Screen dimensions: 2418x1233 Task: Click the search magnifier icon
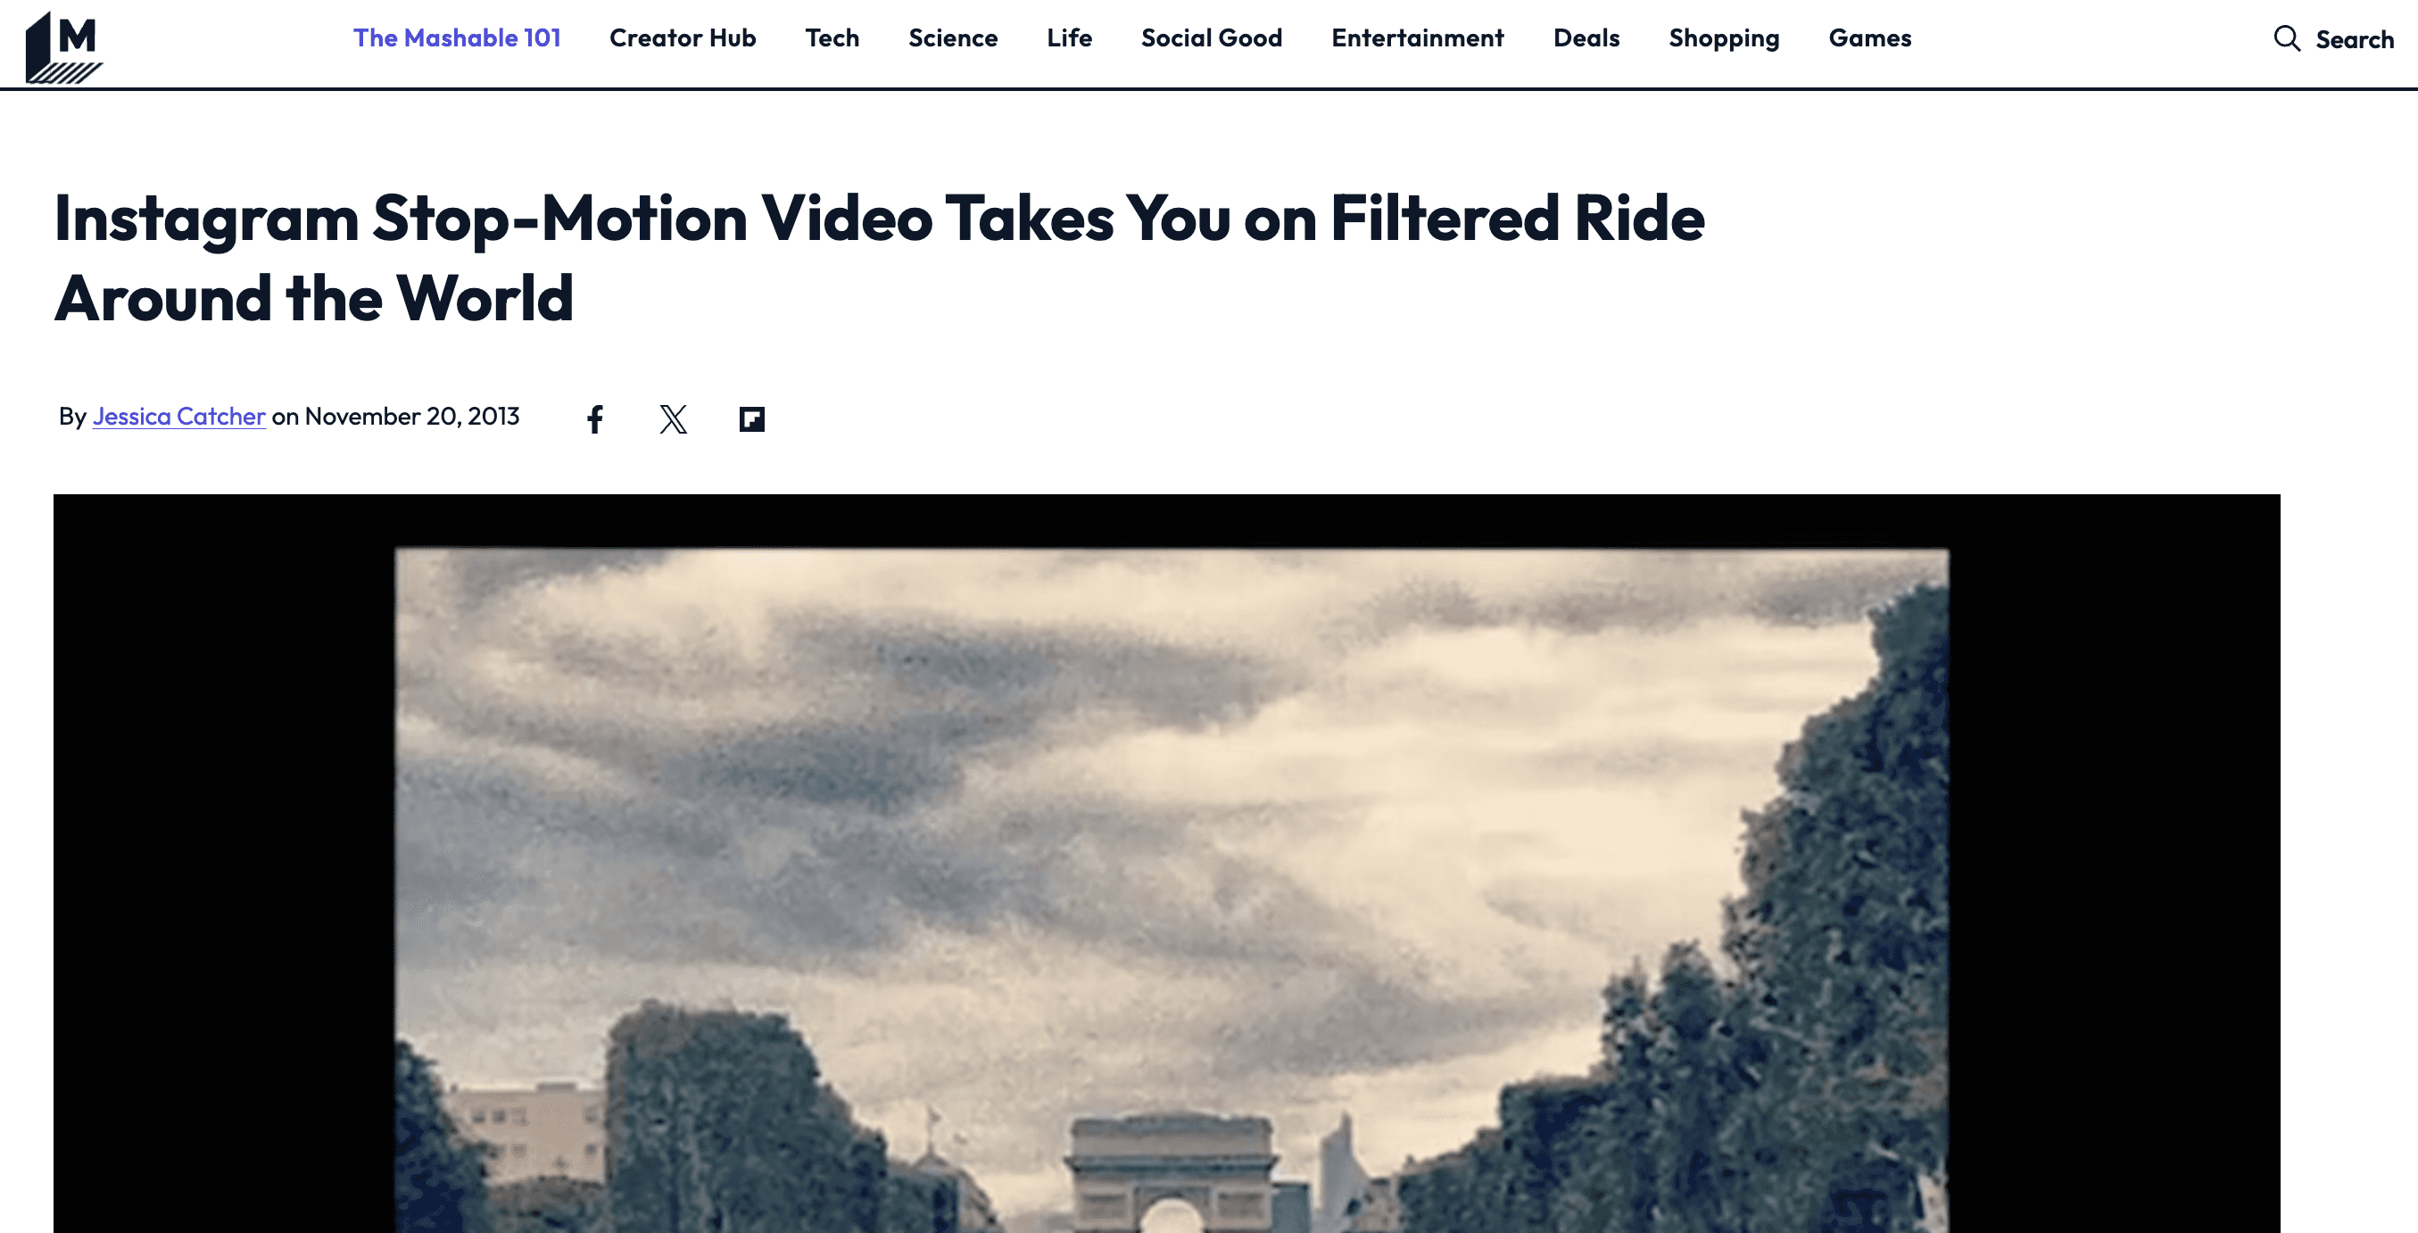pyautogui.click(x=2287, y=38)
